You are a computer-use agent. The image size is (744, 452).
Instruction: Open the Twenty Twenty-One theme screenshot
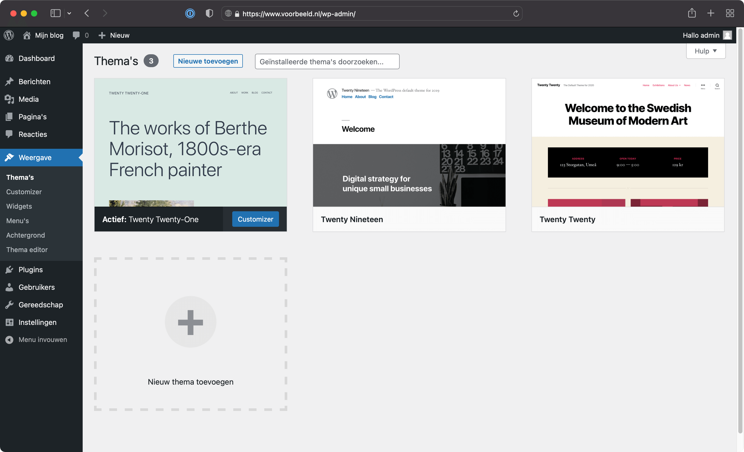point(191,143)
